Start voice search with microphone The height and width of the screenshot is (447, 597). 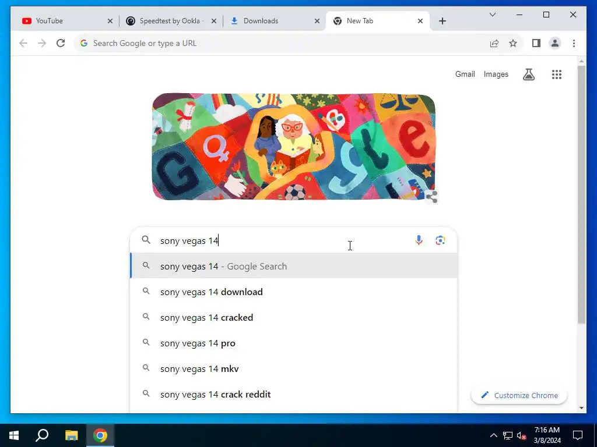coord(419,240)
